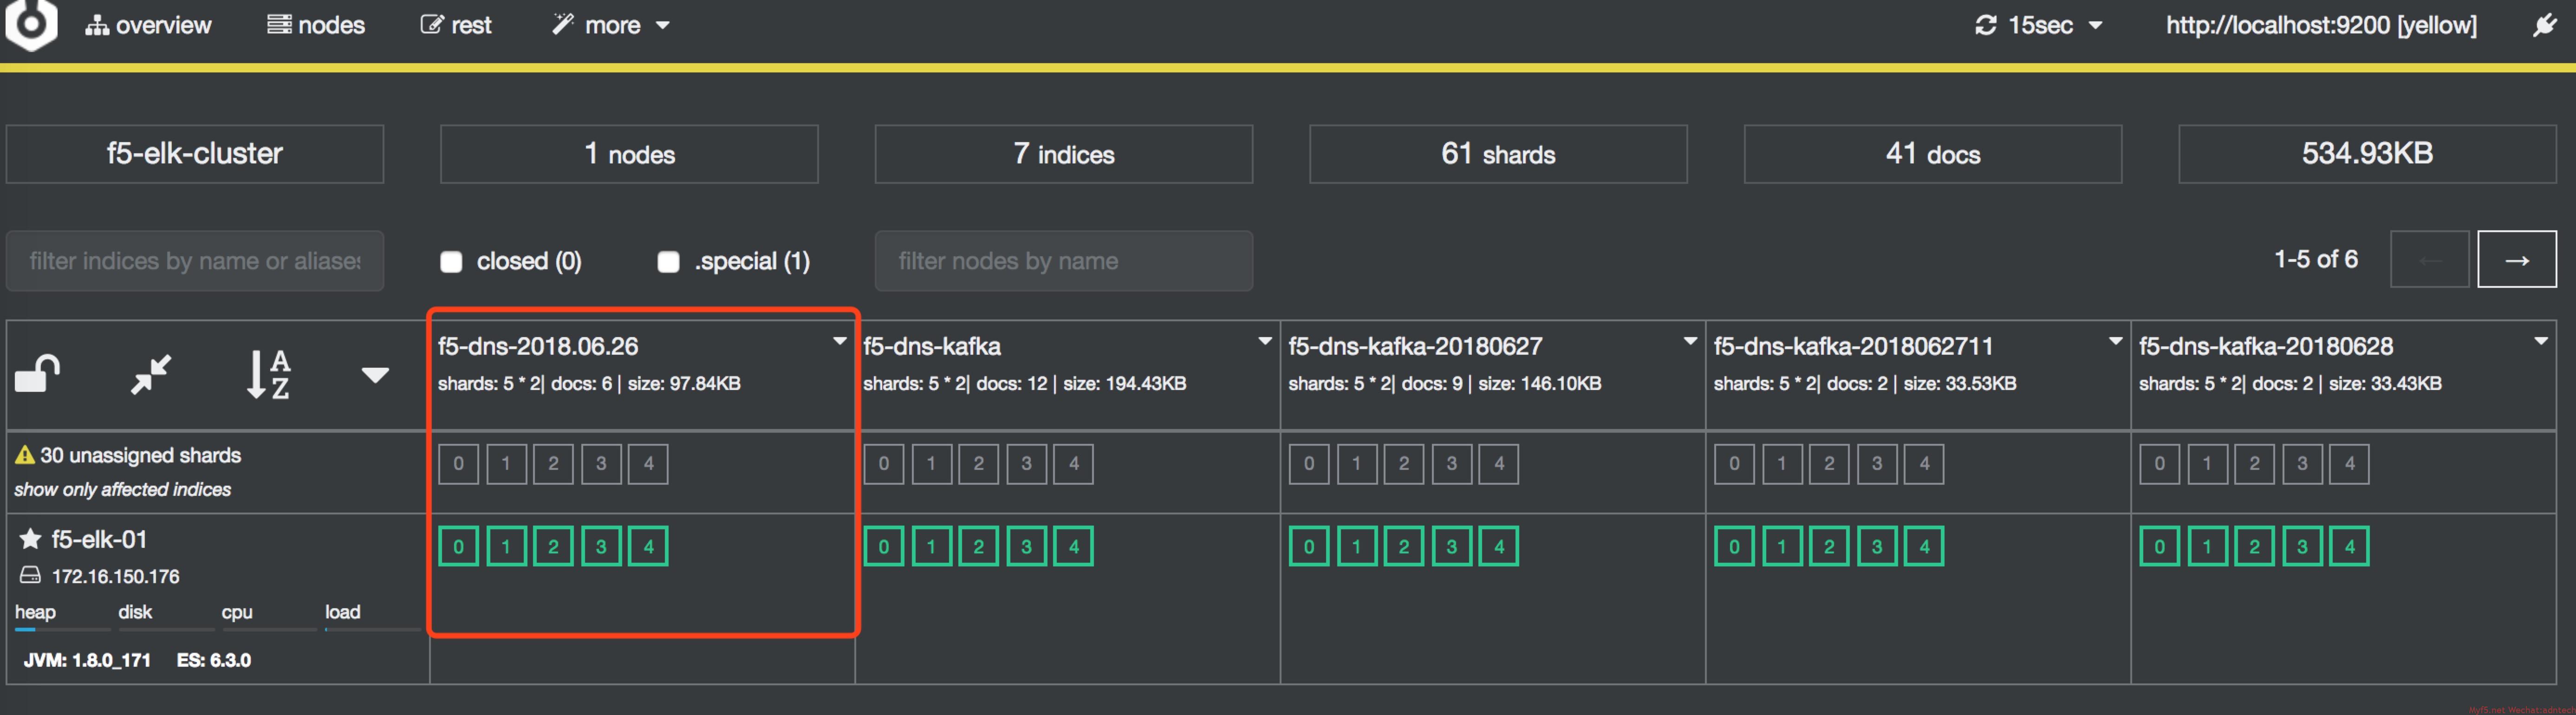
Task: Select unassigned shard 3 of f5-dns-2018.06.26
Action: point(601,464)
